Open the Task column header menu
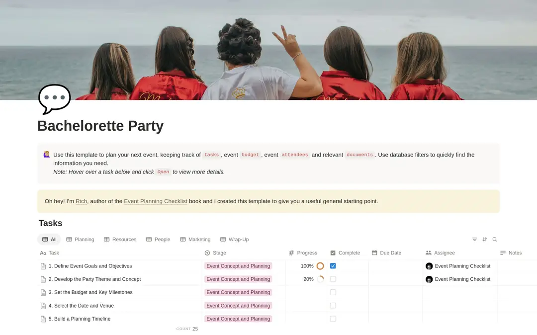 [x=50, y=253]
